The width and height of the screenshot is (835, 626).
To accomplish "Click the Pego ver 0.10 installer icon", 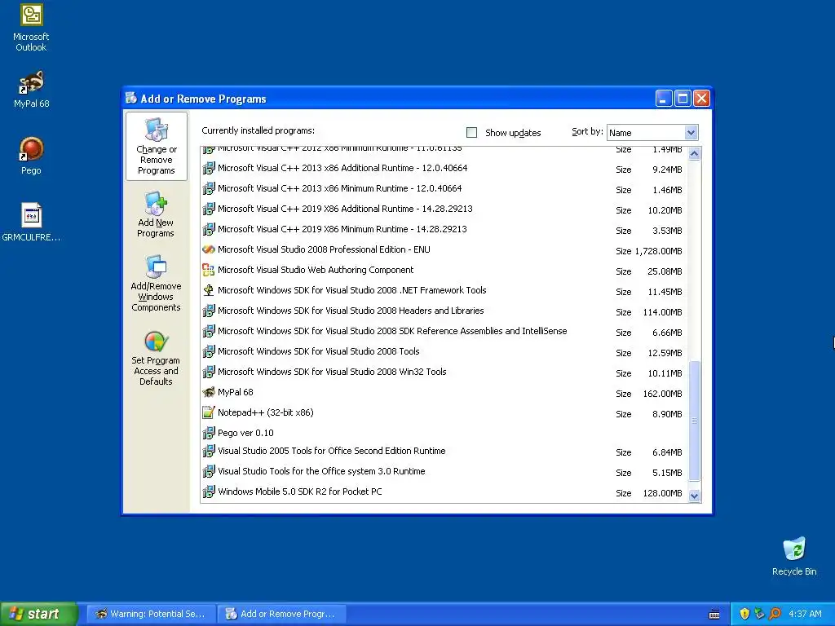I will [x=209, y=433].
